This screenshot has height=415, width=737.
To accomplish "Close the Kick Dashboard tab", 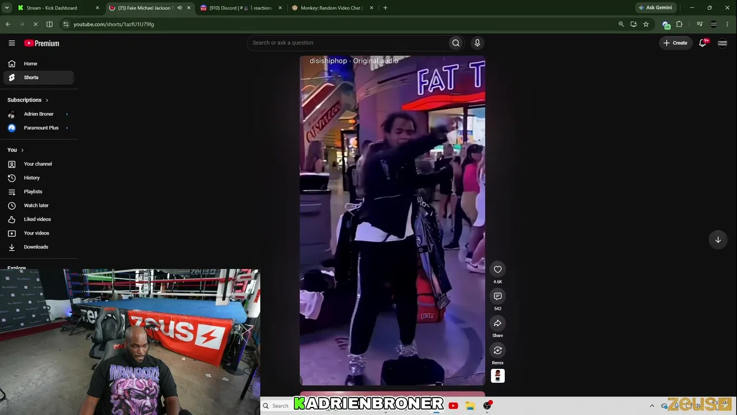I will pos(97,8).
